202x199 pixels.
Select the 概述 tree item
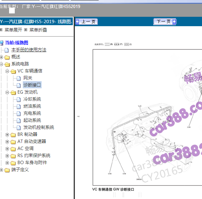[x=16, y=57]
